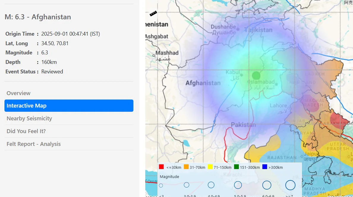The width and height of the screenshot is (353, 197).
Task: Open the Overview section
Action: click(69, 93)
